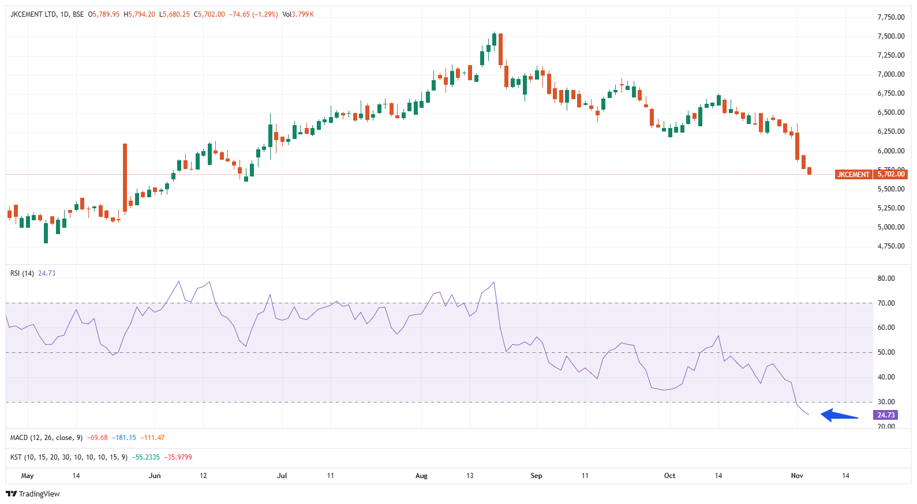This screenshot has width=917, height=504.
Task: Click the tall red candle in late May
Action: coord(125,178)
